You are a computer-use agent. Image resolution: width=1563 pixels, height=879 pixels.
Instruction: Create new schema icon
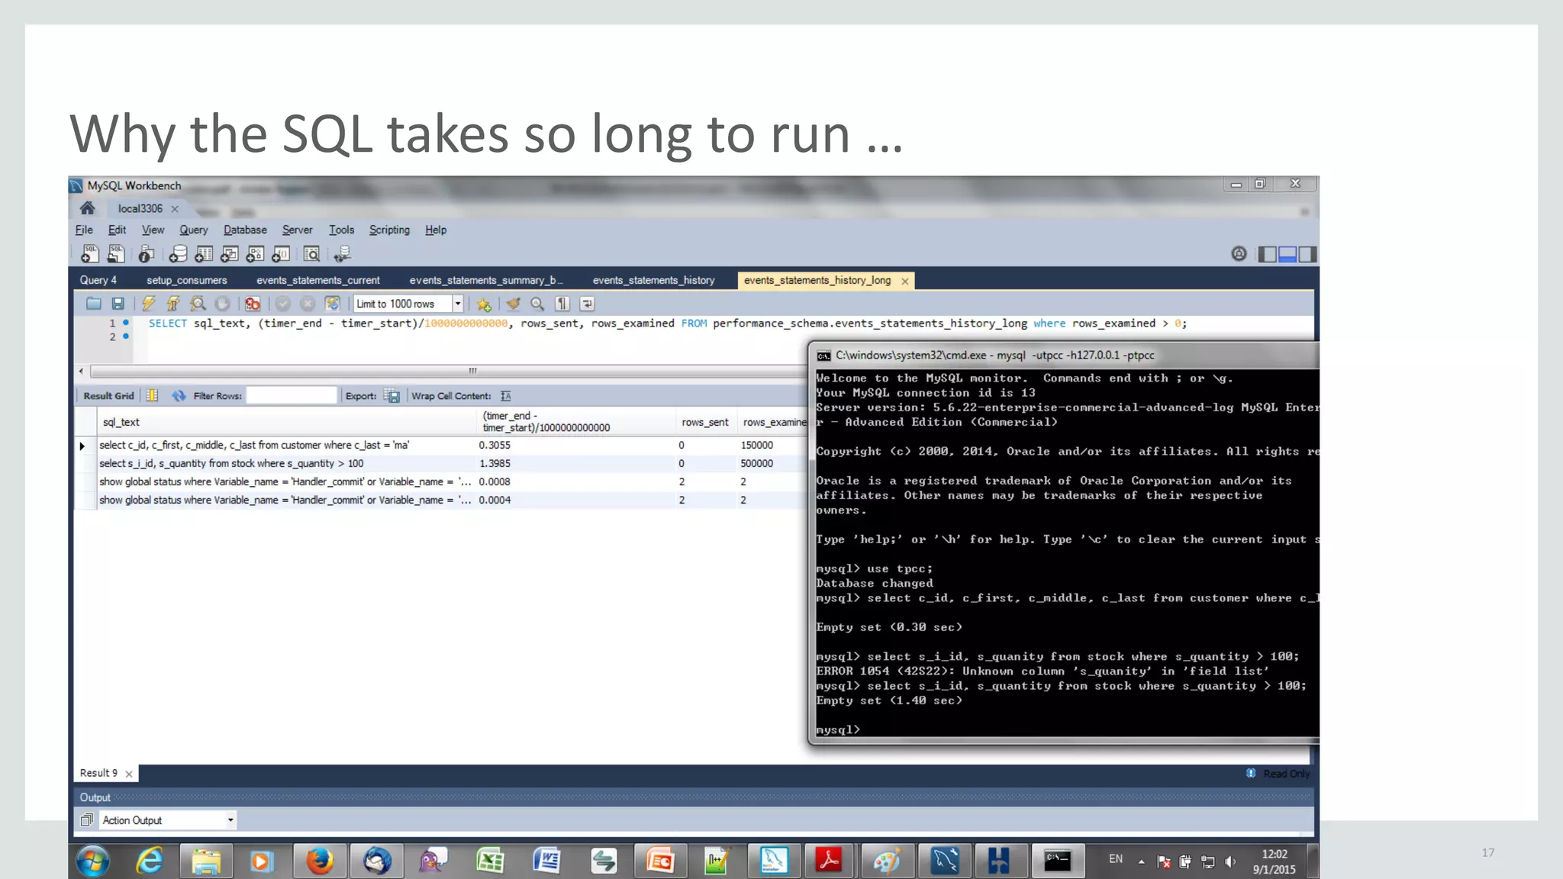[x=178, y=254]
